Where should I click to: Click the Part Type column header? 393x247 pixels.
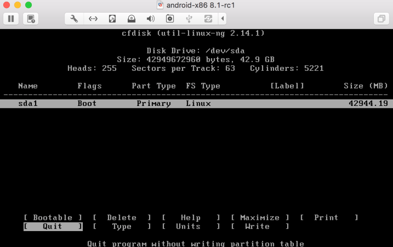pos(153,86)
